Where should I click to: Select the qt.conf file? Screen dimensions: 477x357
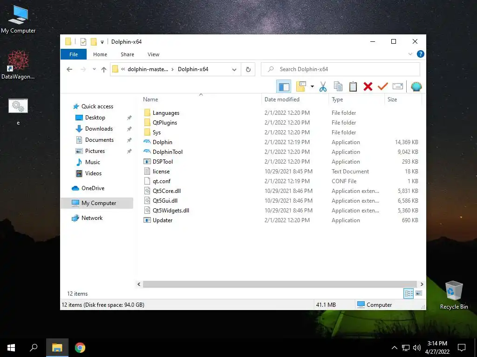point(161,181)
